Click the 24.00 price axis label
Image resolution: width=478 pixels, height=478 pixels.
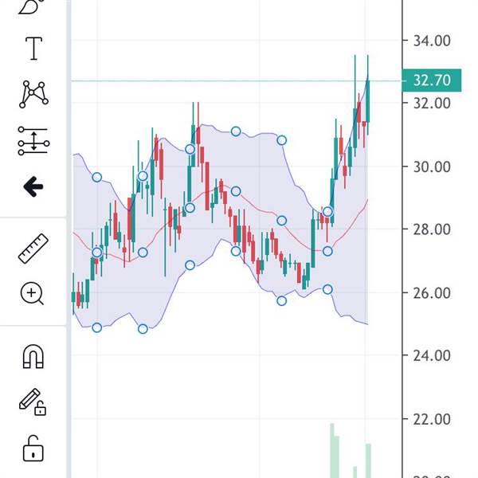pos(432,355)
